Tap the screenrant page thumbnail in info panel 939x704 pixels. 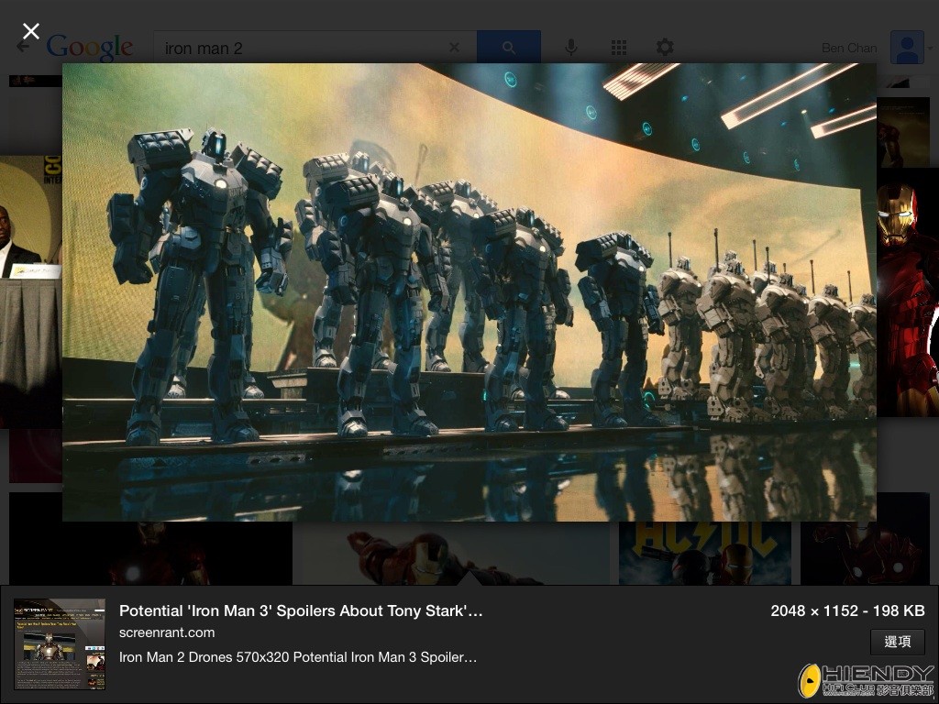coord(60,643)
